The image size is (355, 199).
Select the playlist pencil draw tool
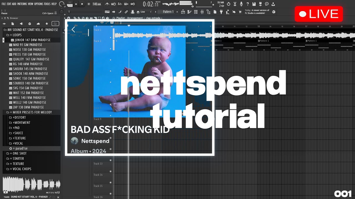point(75,18)
